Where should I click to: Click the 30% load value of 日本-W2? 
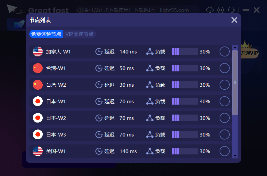point(205,118)
